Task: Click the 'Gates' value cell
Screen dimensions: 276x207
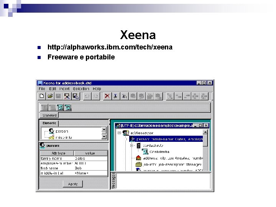Action: point(90,158)
